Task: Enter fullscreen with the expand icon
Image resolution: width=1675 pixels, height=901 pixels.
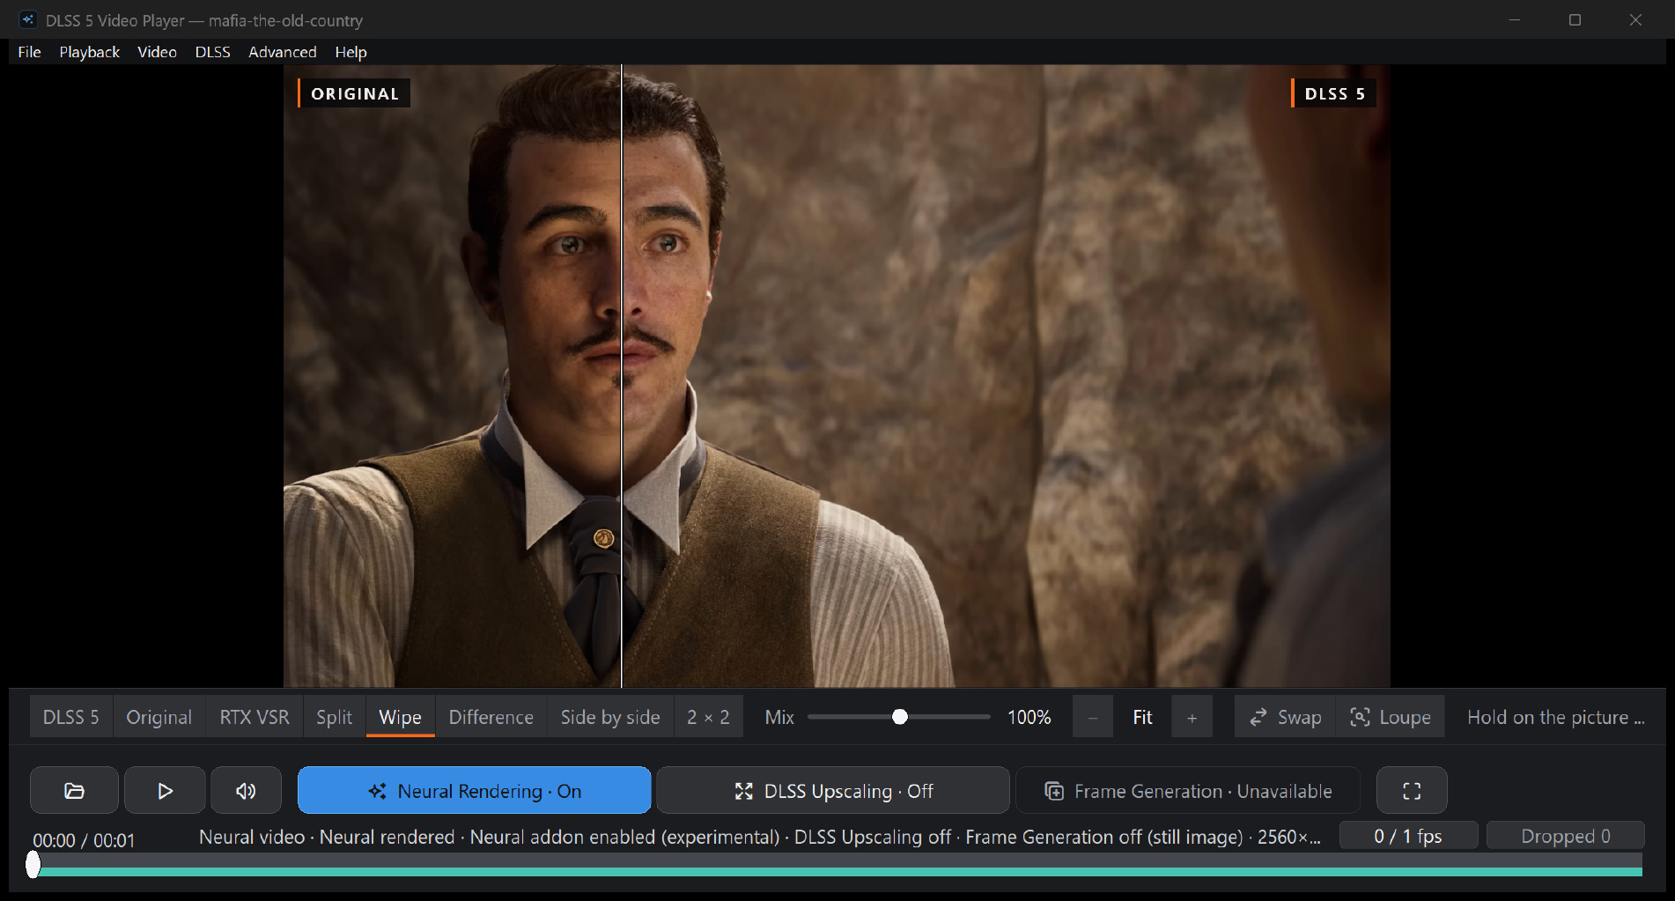Action: click(x=1412, y=790)
